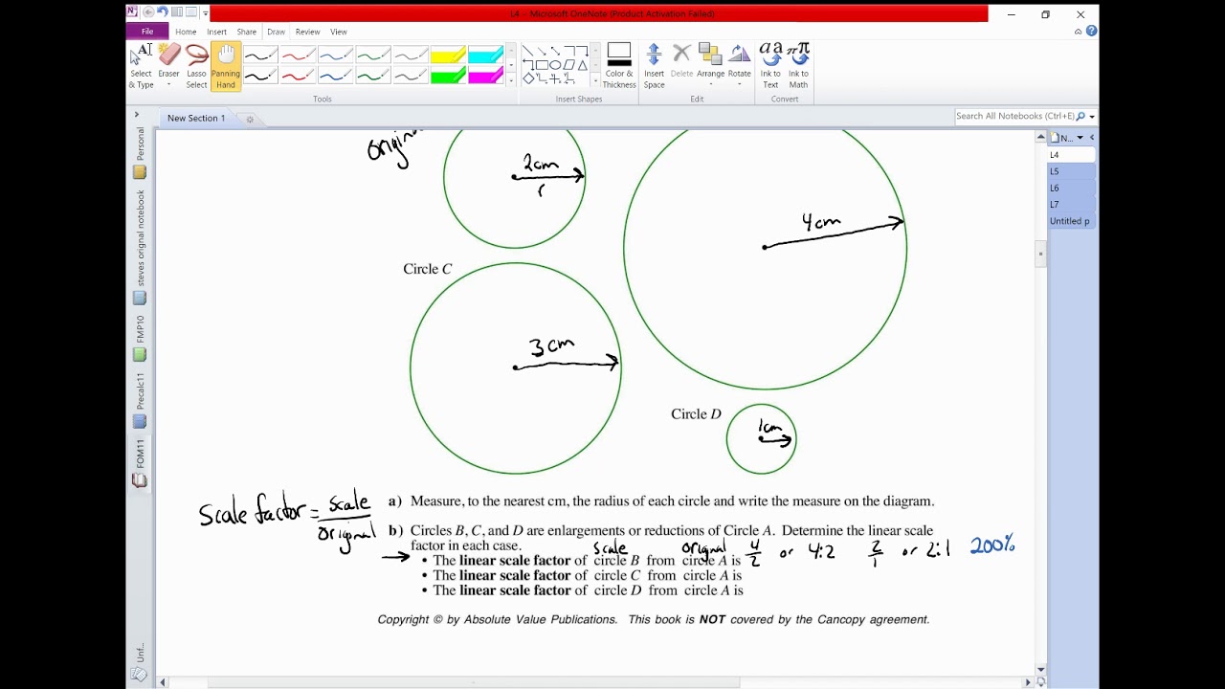
Task: Insert a parallelogram shape
Action: click(x=568, y=65)
